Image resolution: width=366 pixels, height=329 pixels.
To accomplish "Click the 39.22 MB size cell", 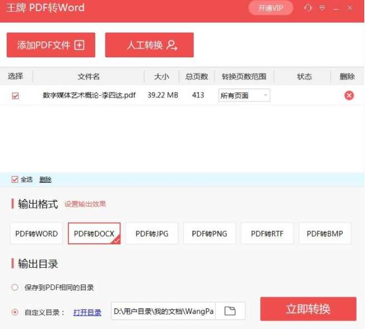I will [163, 95].
